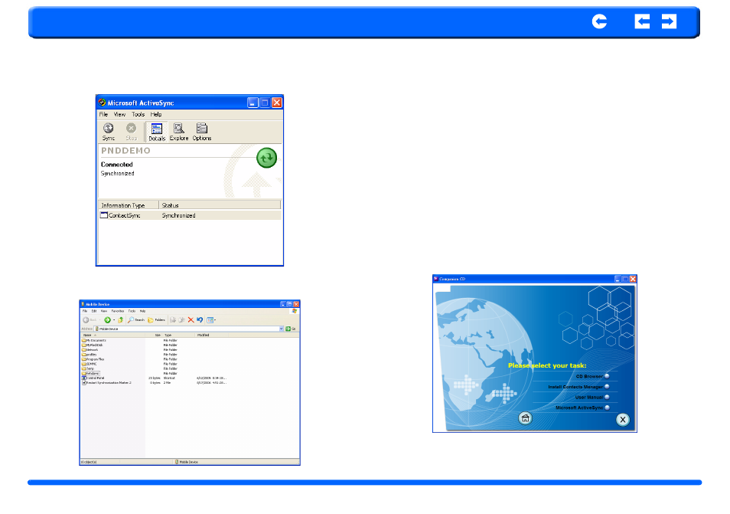Click the Go button beside address bar
Image resolution: width=730 pixels, height=514 pixels.
click(291, 329)
